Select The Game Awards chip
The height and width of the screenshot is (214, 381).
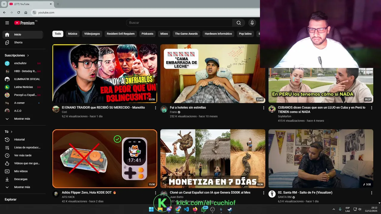tap(186, 34)
